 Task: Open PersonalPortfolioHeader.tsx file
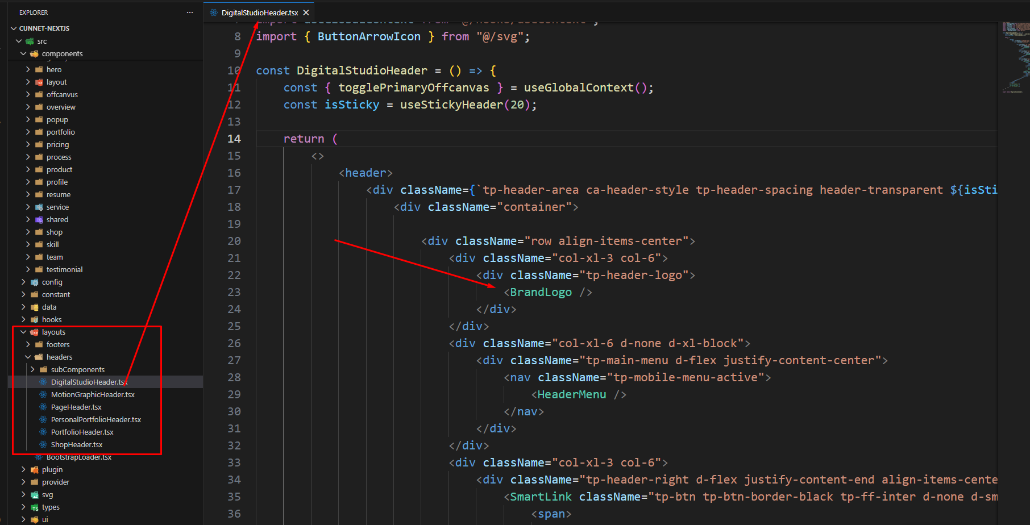(95, 420)
